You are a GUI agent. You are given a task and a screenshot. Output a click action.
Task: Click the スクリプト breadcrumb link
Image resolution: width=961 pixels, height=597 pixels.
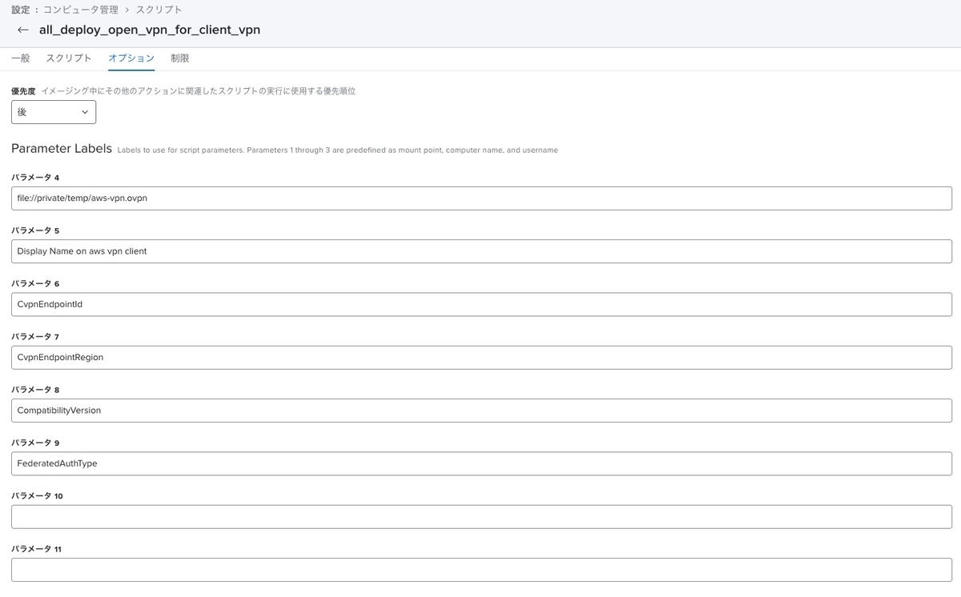(x=159, y=10)
